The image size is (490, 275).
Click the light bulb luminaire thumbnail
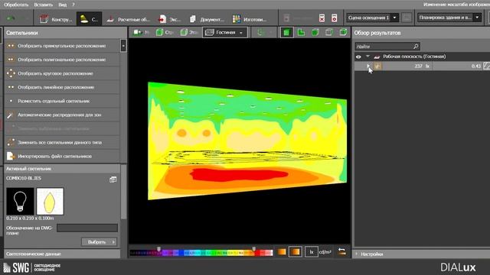(20, 201)
